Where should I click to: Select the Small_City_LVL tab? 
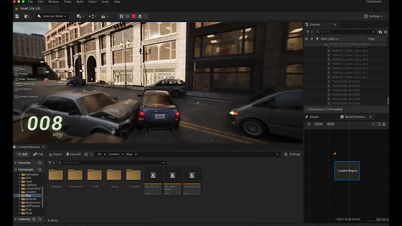click(30, 8)
